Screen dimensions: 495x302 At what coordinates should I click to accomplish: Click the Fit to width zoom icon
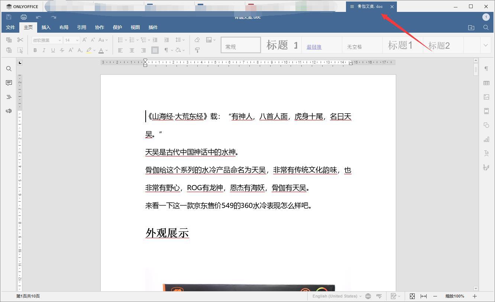[x=424, y=296]
